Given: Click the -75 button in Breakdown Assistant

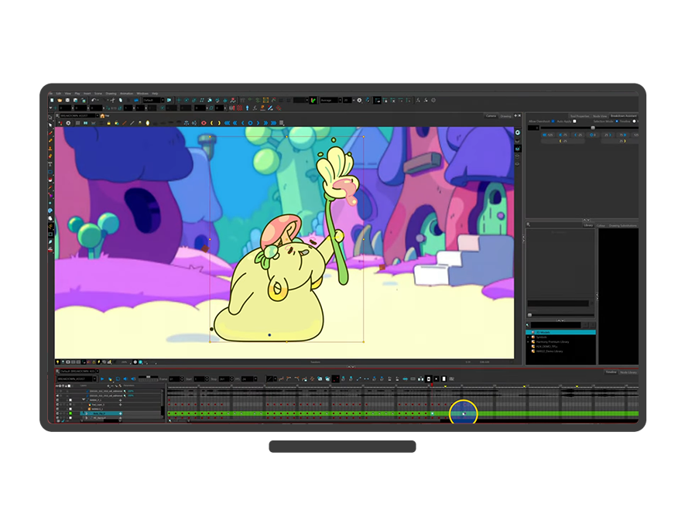Looking at the screenshot, I should [x=564, y=135].
